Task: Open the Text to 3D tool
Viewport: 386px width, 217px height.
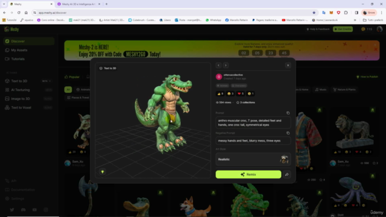Action: tap(19, 81)
